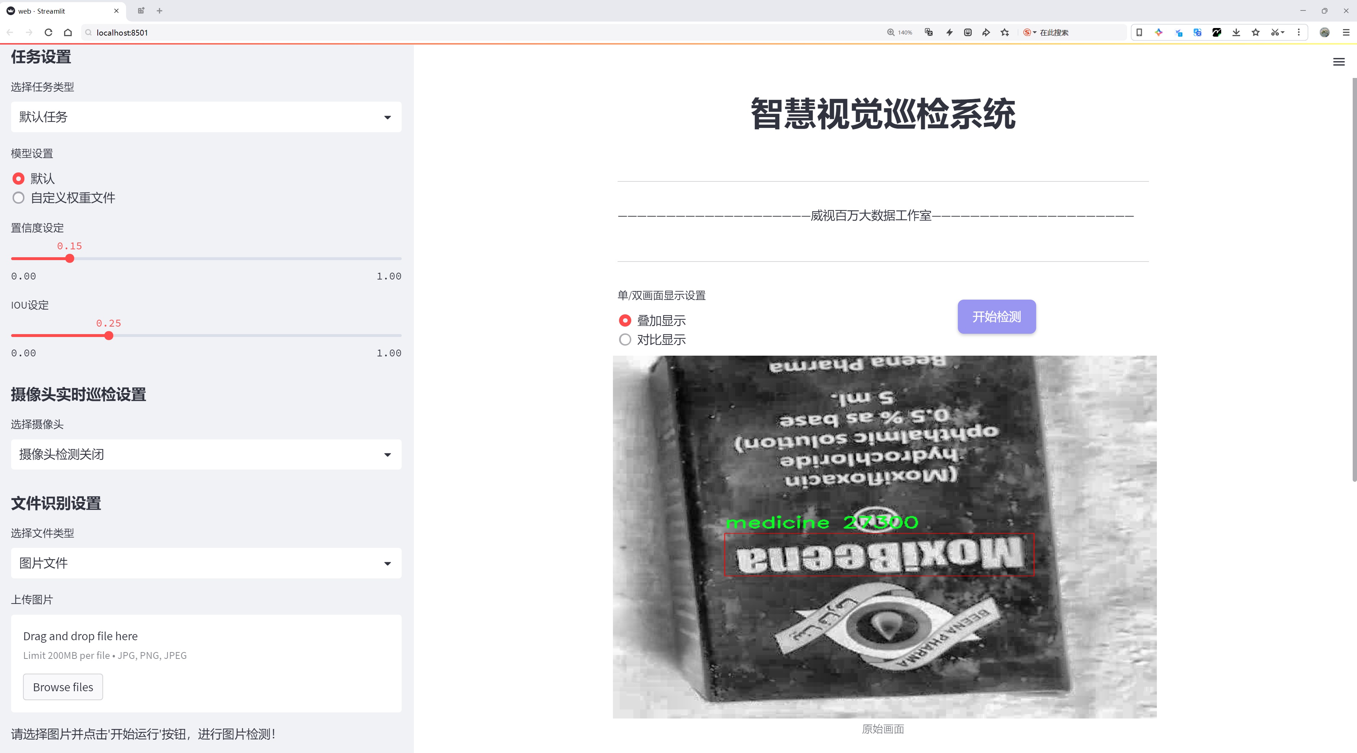Select the 默认 model radio button
The width and height of the screenshot is (1357, 753).
tap(18, 178)
